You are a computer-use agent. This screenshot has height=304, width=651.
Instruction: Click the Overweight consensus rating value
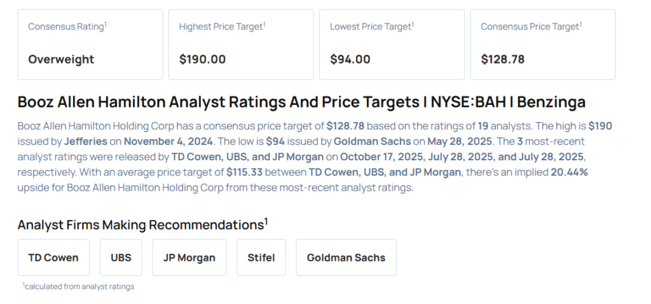(61, 59)
